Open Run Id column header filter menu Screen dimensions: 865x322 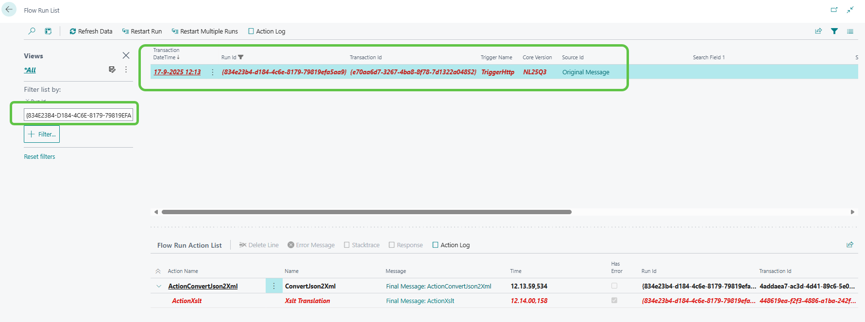[232, 57]
